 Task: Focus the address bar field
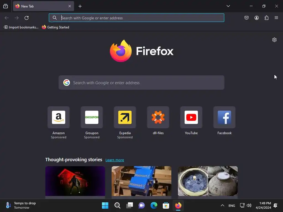(137, 18)
